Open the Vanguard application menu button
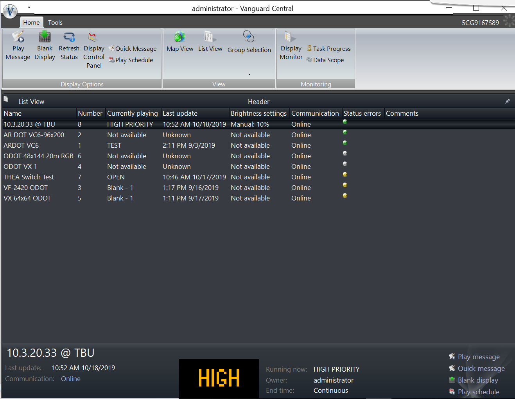Screen dimensions: 515x399 click(10, 11)
